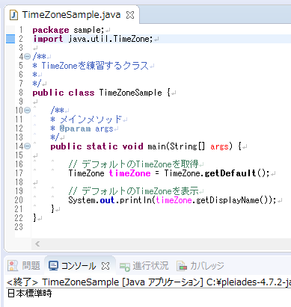Click comment 'デフォルトのTimeZoneを取得'

coord(140,164)
